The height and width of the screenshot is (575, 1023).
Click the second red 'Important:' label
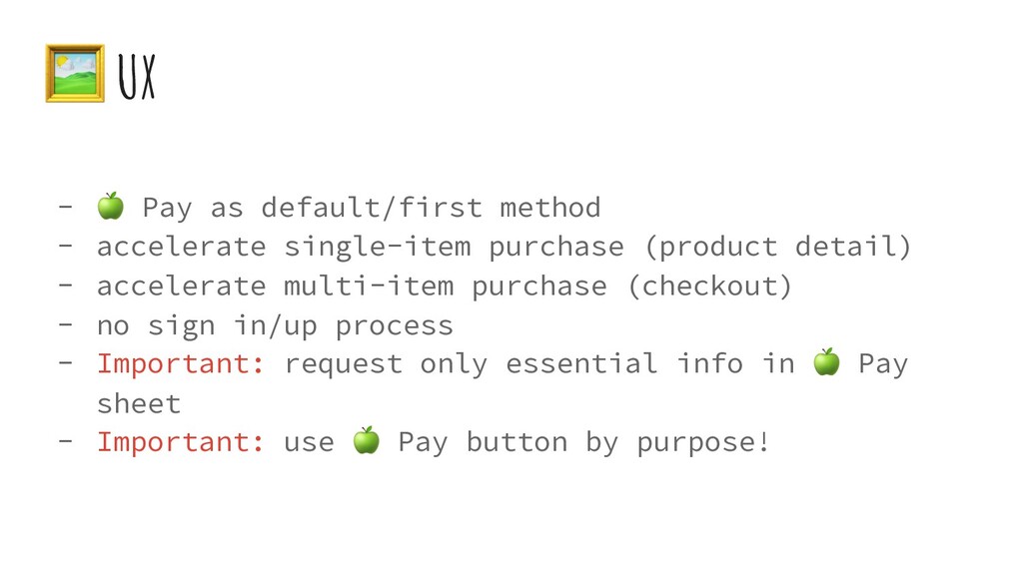pos(181,442)
